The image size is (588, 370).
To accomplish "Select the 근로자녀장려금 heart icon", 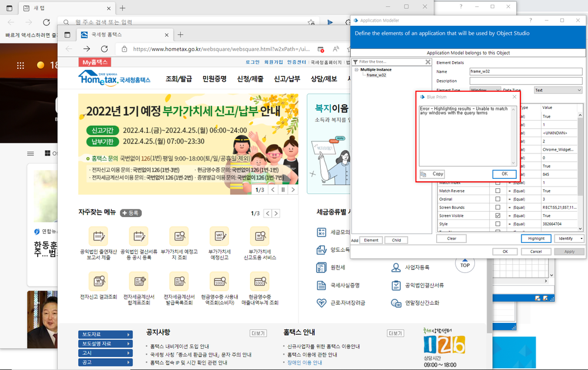I will point(321,302).
